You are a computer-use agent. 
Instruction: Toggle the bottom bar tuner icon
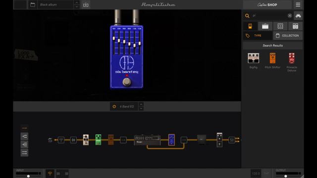click(50, 174)
